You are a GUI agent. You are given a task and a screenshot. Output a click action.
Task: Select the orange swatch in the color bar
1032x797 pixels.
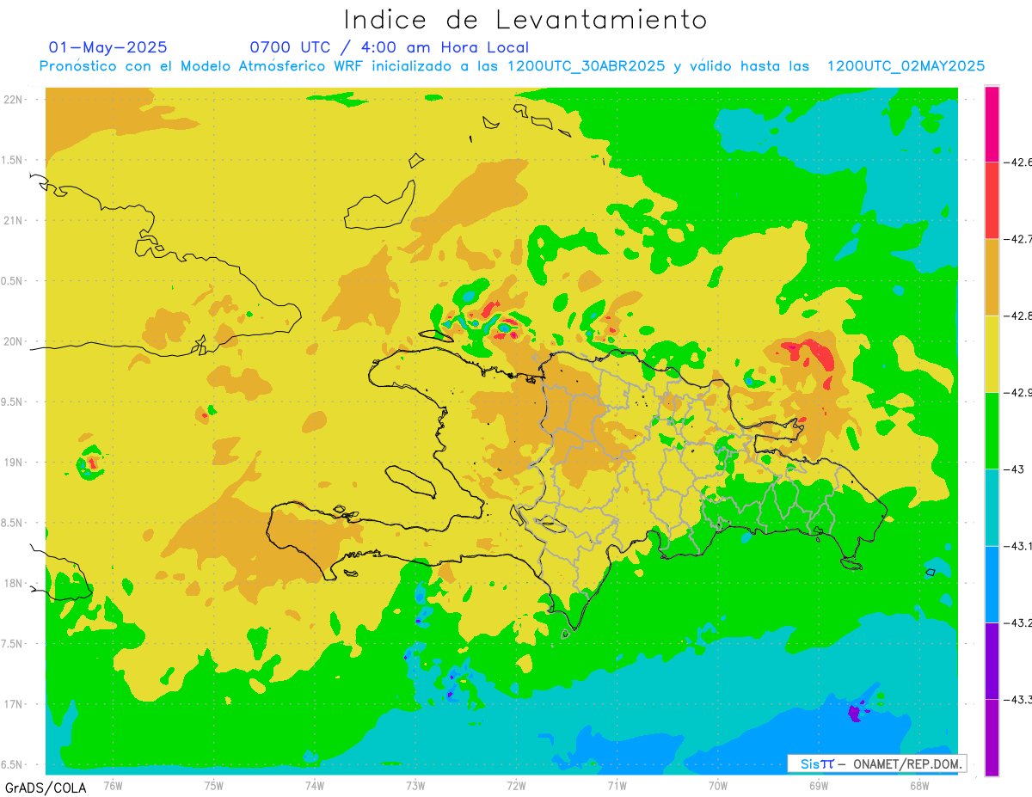[992, 277]
